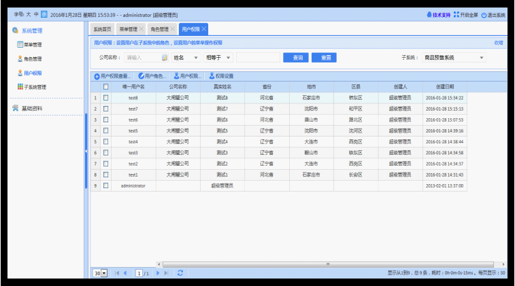Click the 查询 search button
Screen dimensions: 515x286
296,58
